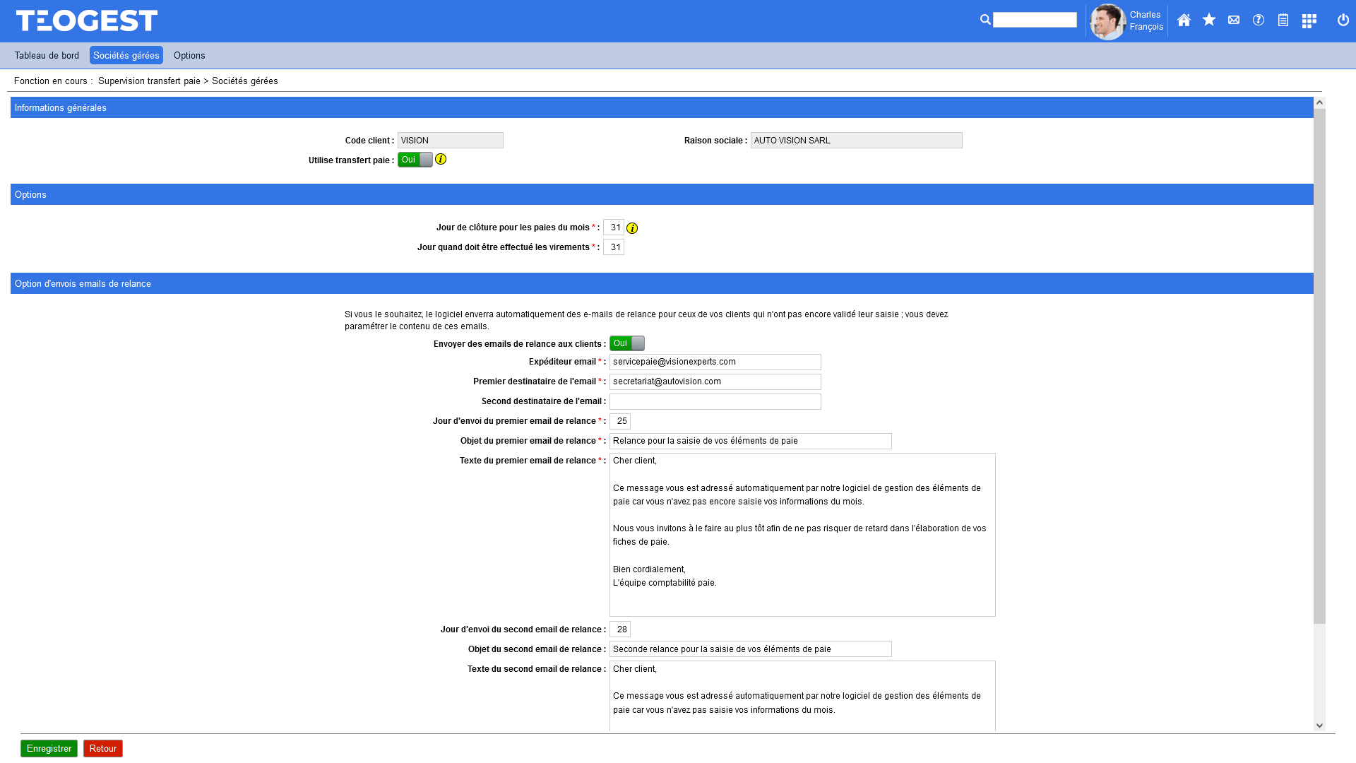Click the power logout icon
Image resolution: width=1356 pixels, height=763 pixels.
point(1343,20)
